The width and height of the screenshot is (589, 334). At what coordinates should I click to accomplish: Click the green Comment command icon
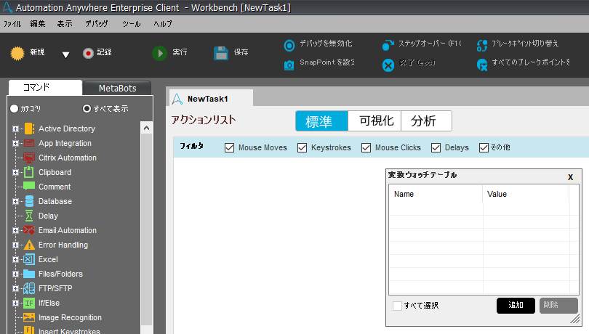click(x=29, y=187)
